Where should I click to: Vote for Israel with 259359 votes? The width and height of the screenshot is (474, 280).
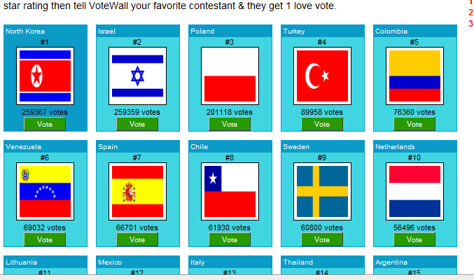pos(137,124)
